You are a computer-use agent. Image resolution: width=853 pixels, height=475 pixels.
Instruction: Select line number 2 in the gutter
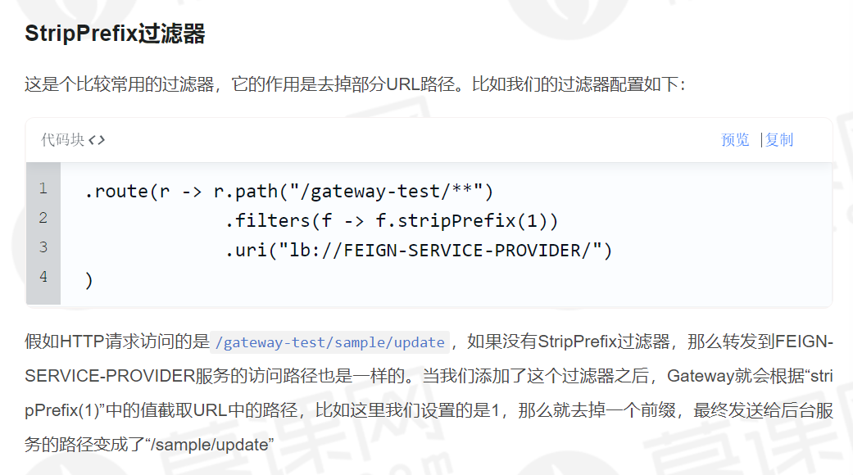click(x=43, y=218)
